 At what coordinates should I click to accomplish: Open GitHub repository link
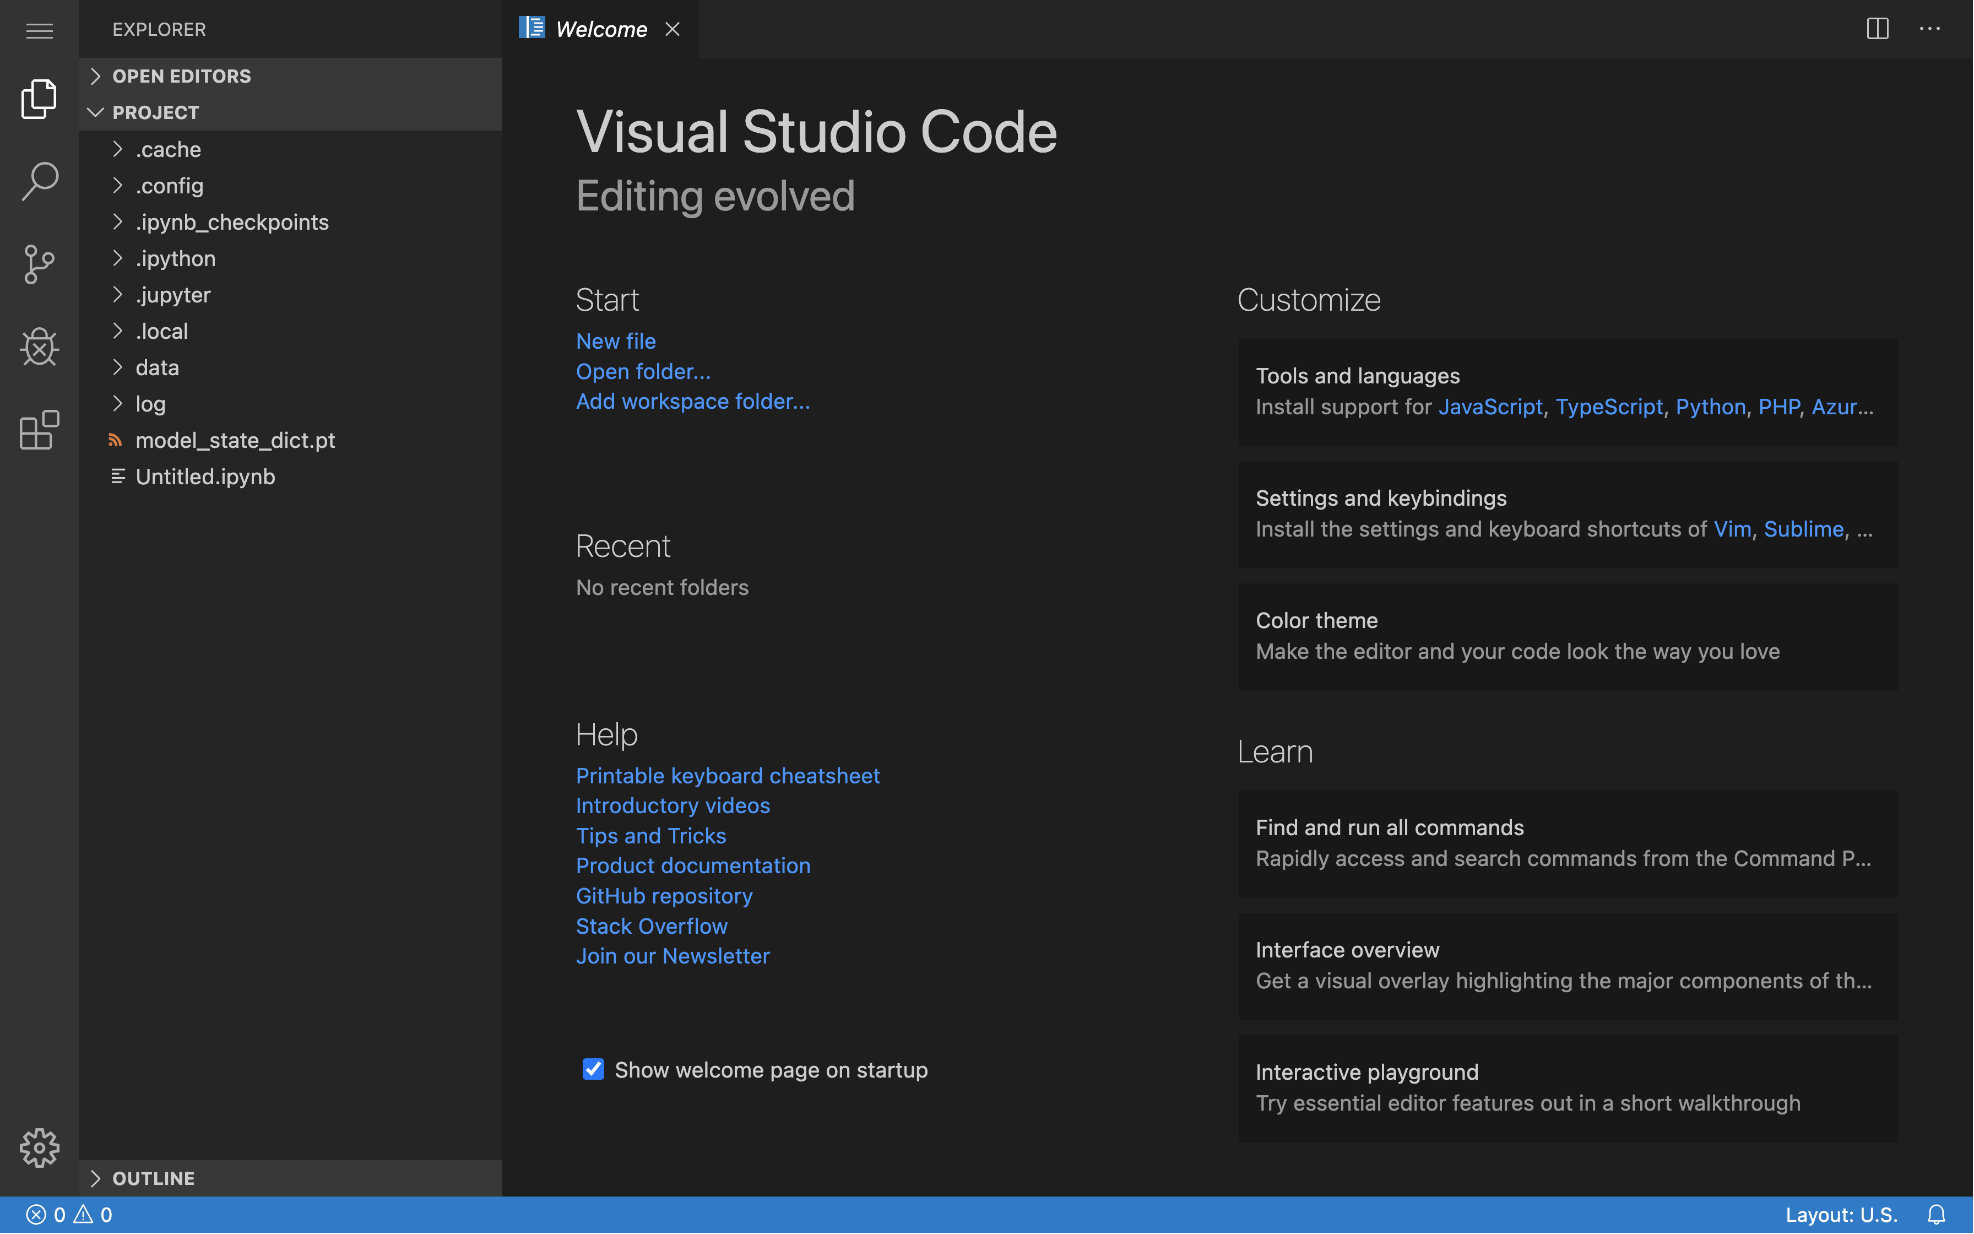tap(664, 896)
